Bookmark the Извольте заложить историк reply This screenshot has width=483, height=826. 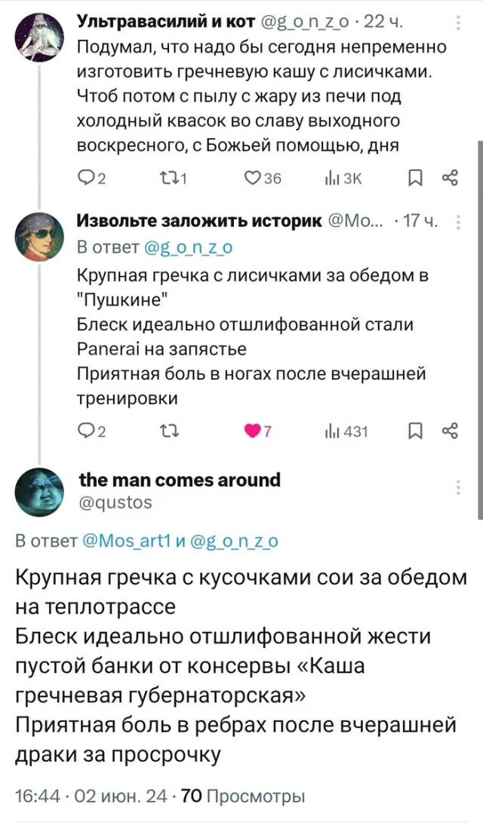tap(414, 431)
